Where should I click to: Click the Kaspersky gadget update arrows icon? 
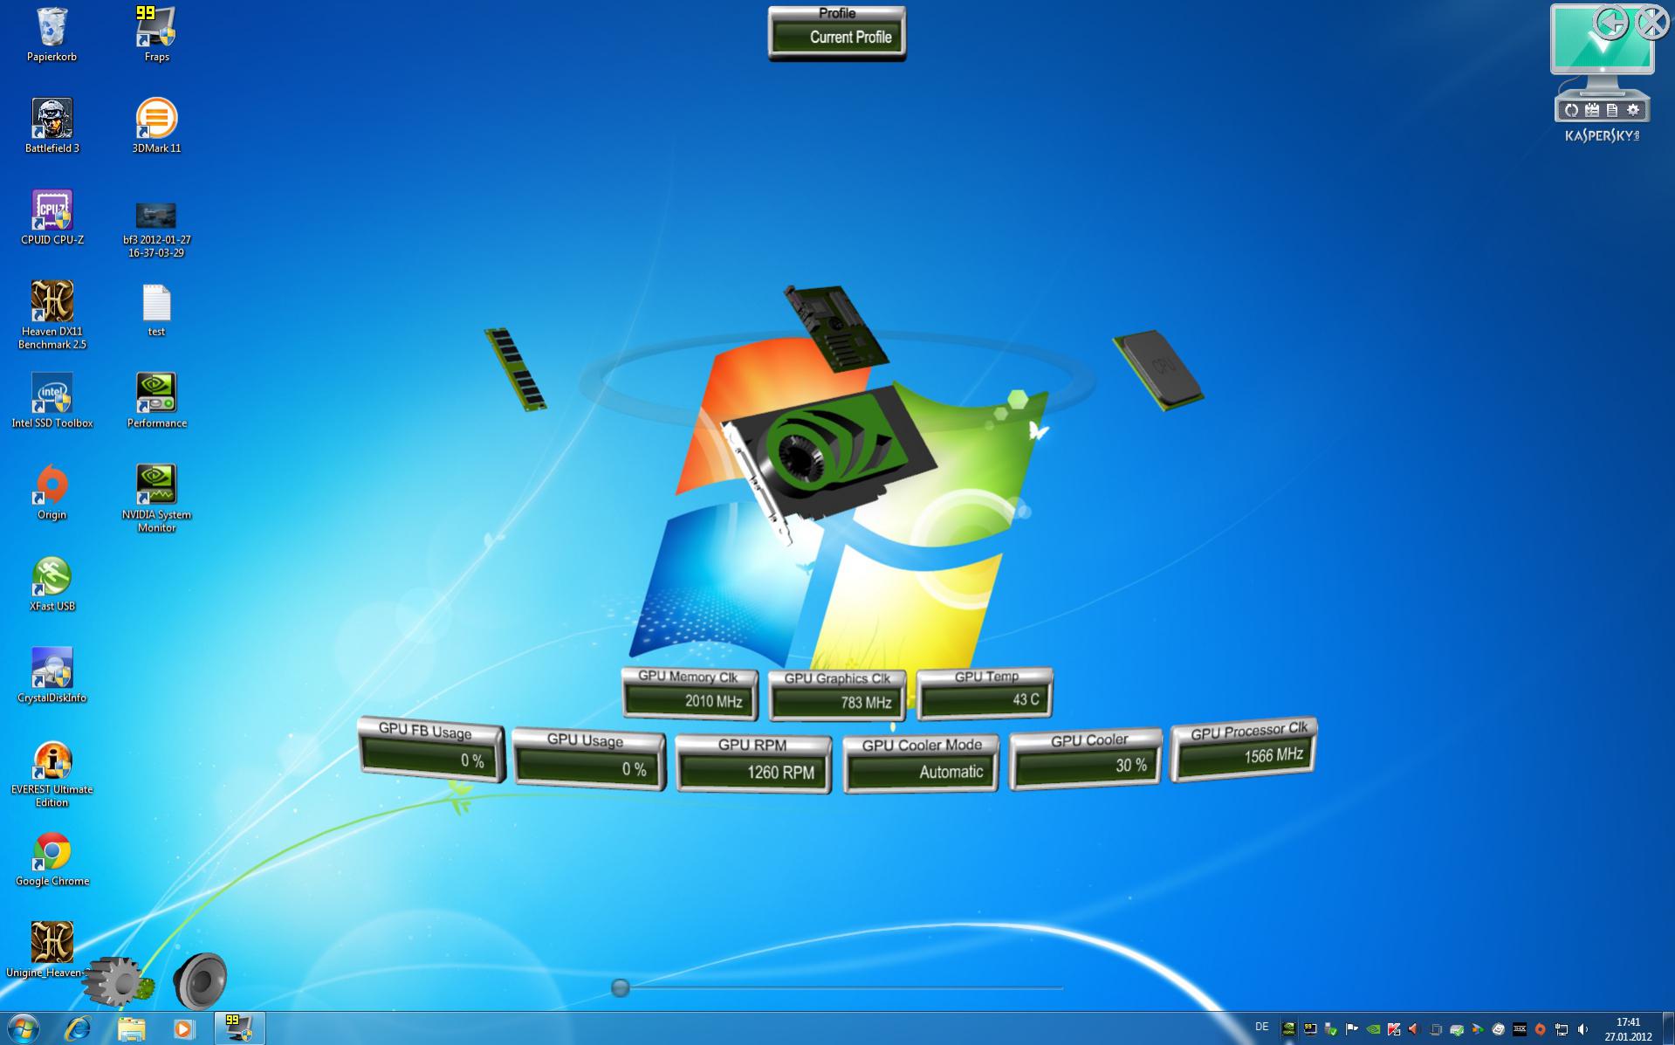tap(1571, 110)
